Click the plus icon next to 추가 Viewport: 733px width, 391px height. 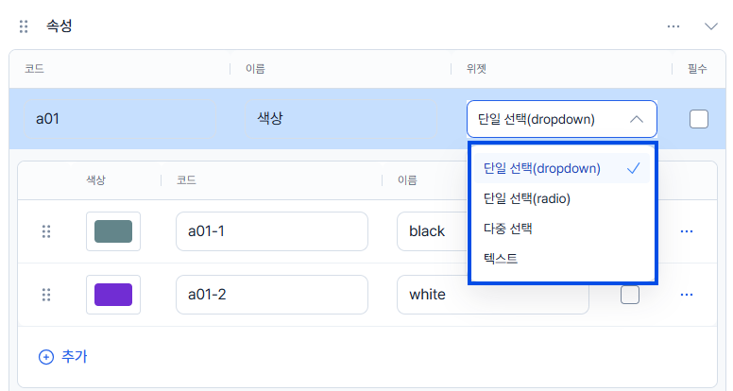[45, 357]
